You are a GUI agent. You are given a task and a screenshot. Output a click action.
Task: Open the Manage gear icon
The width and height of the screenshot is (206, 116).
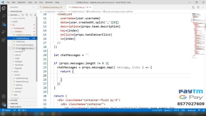tap(4, 104)
